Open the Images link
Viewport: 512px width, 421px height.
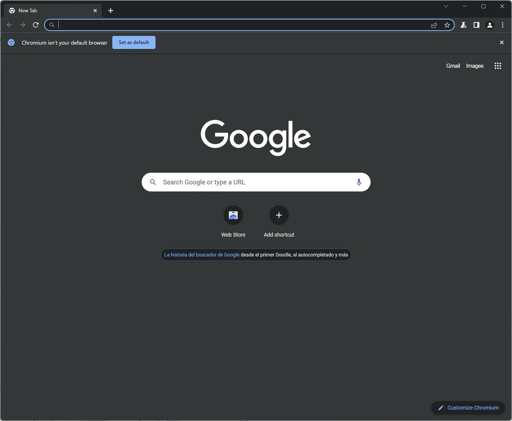(x=474, y=66)
